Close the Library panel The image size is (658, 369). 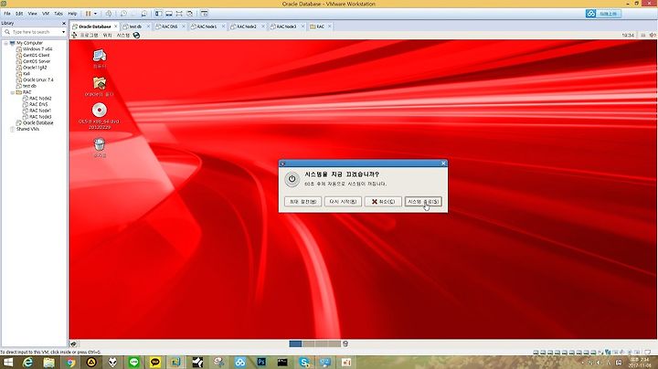tap(64, 24)
